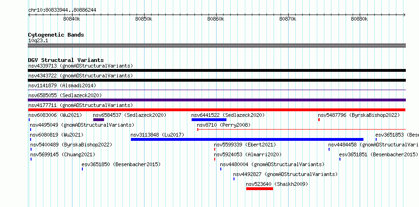Open the nsv4343722 gnomADStructuralVariants label
This screenshot has width=419, height=207.
tap(81, 76)
